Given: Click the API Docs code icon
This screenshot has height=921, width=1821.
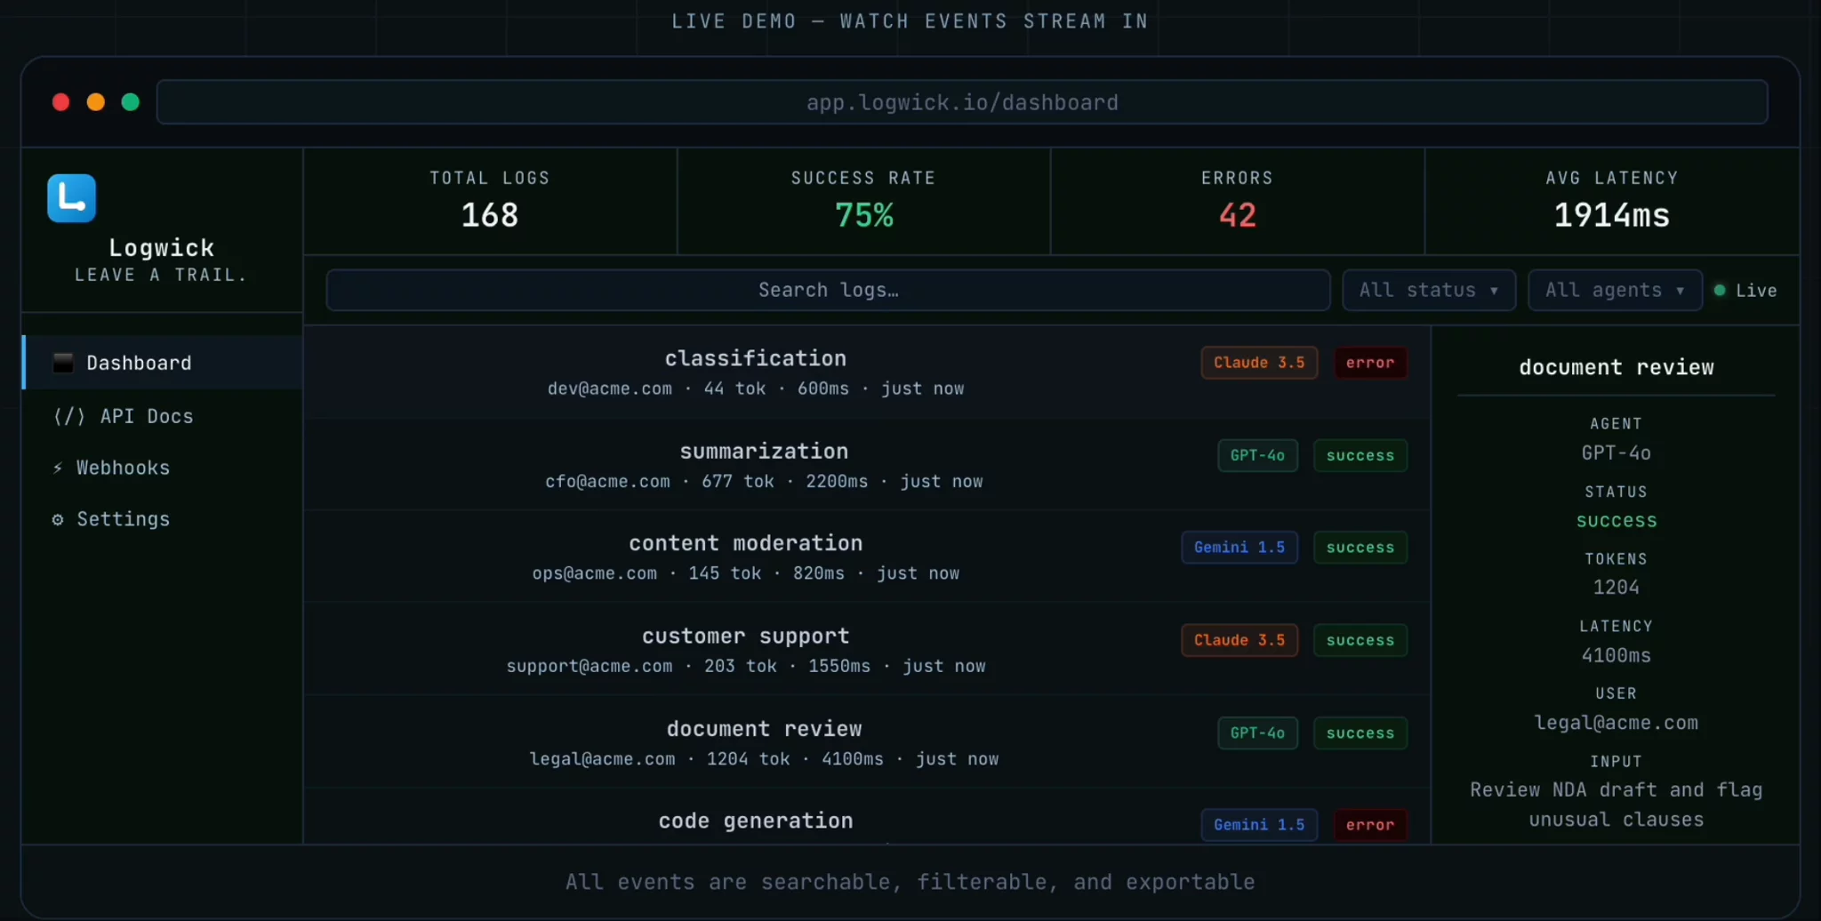Looking at the screenshot, I should (x=69, y=416).
